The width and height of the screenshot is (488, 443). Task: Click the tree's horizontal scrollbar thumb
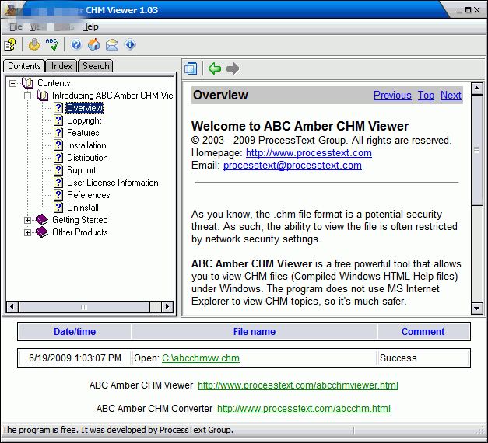pos(84,307)
